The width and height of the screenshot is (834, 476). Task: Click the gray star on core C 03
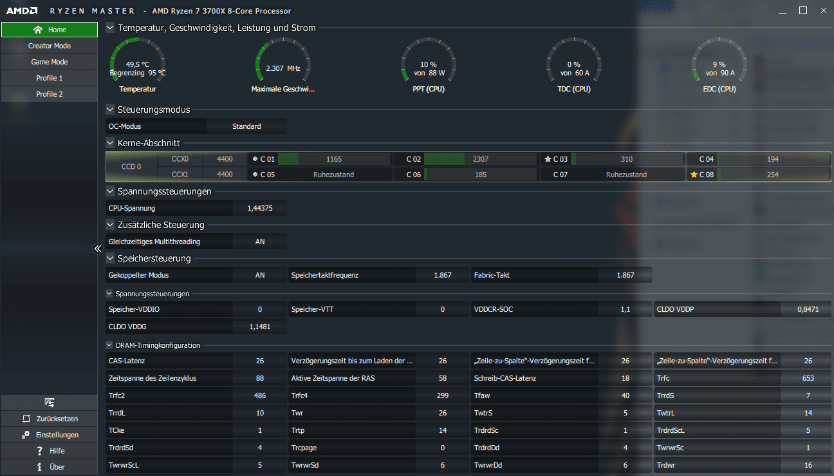(548, 159)
